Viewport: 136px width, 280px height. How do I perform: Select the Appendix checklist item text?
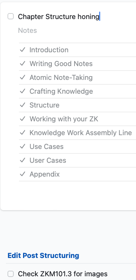pos(45,174)
